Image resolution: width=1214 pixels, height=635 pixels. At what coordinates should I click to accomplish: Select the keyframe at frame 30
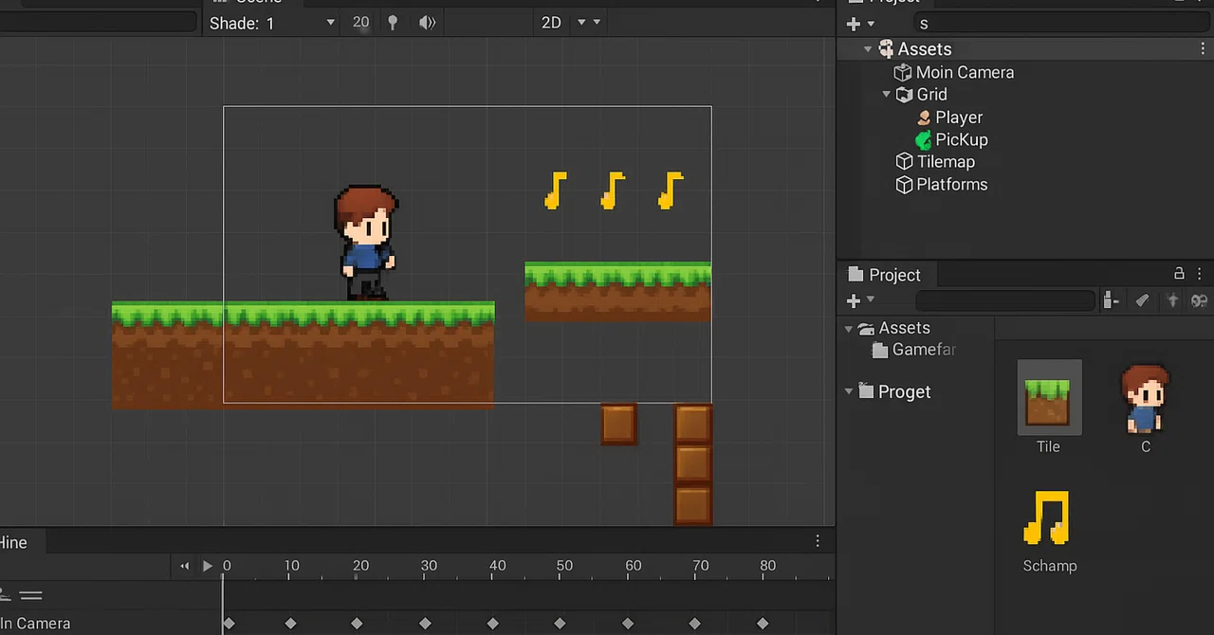[x=425, y=624]
